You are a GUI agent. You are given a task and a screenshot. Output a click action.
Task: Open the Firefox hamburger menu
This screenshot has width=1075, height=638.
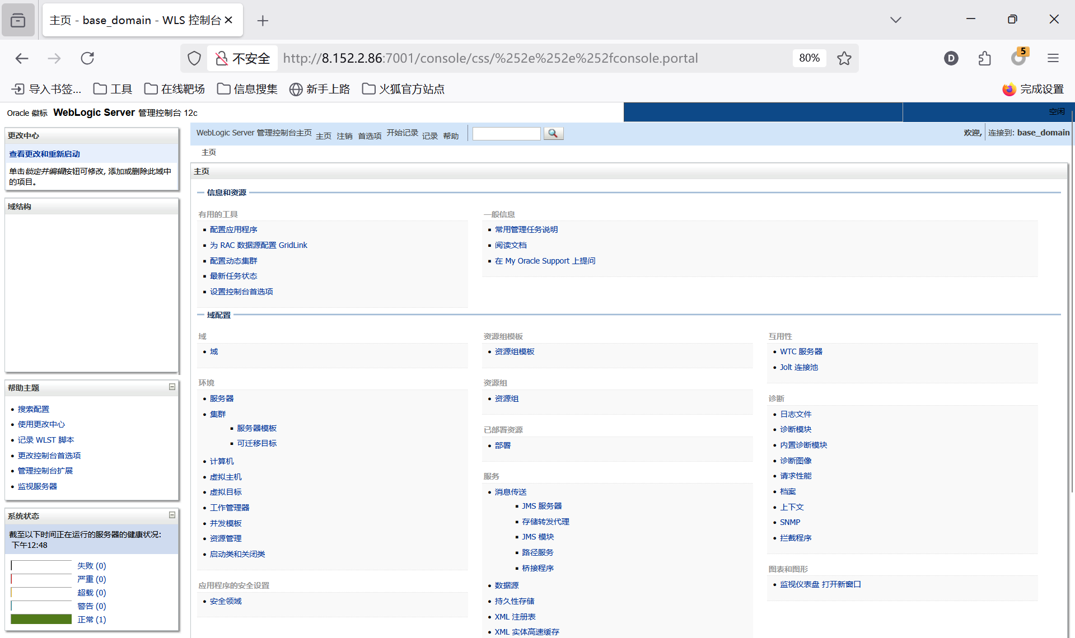[1053, 58]
